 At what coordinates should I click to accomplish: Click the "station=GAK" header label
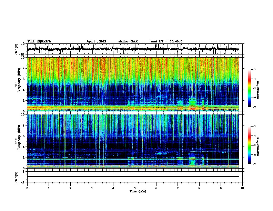[128, 41]
